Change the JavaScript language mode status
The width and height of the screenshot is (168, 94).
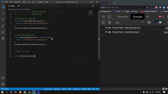[76, 89]
